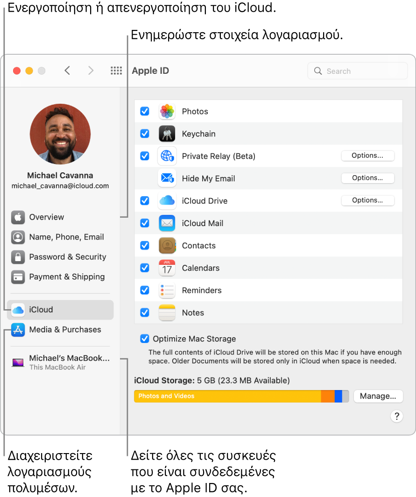Uncheck the Photos sync checkbox
416x497 pixels.
pos(144,111)
